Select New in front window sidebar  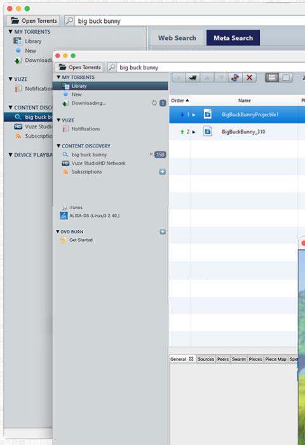pos(77,95)
